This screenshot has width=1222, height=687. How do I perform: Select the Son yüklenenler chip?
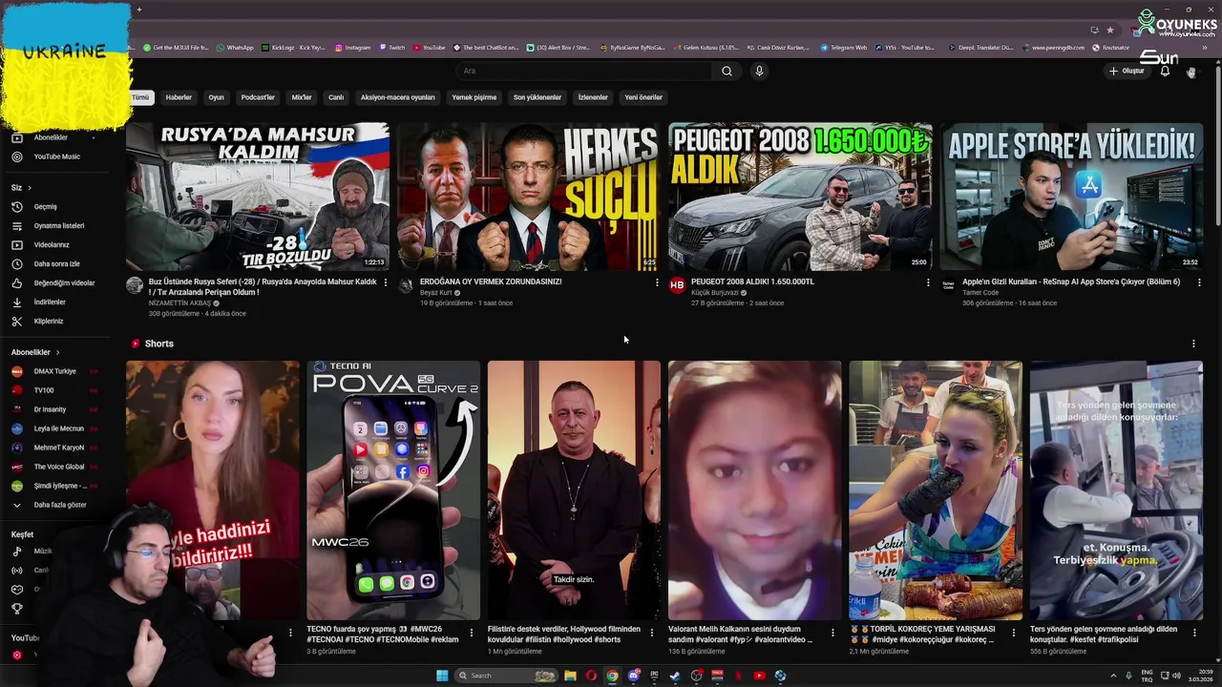pyautogui.click(x=537, y=97)
